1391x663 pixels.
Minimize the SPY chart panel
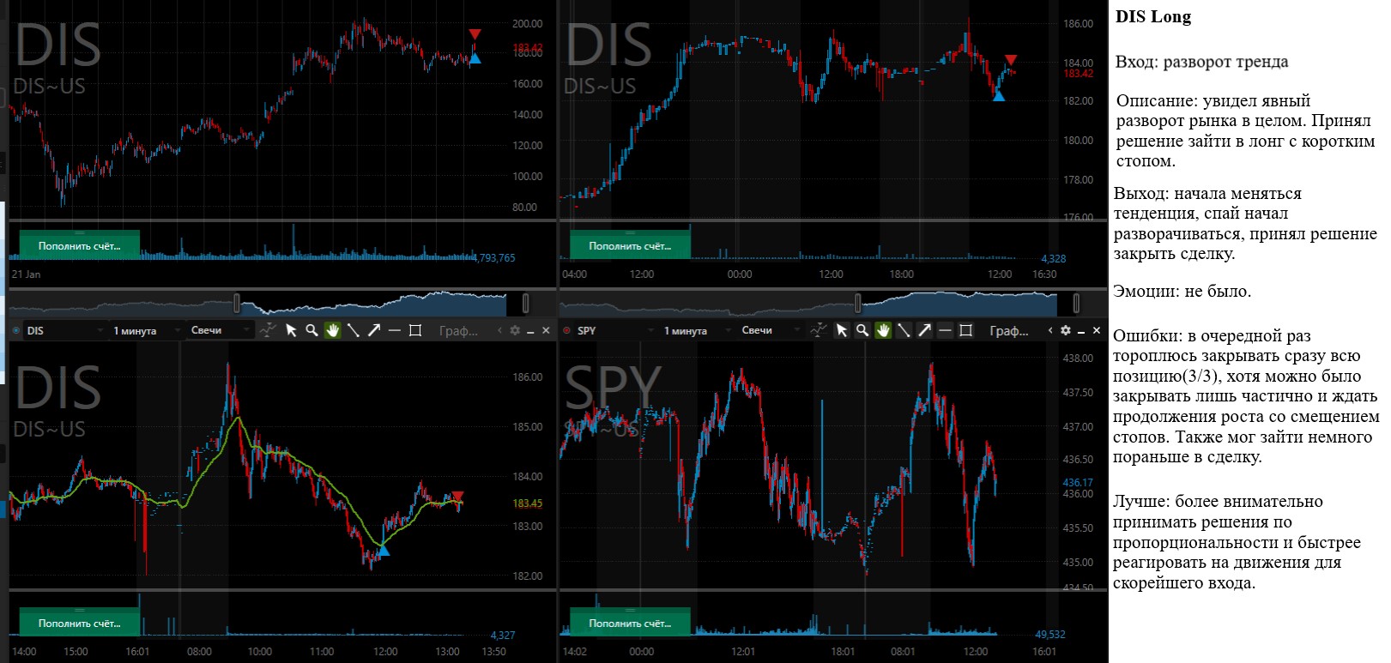[x=1081, y=331]
